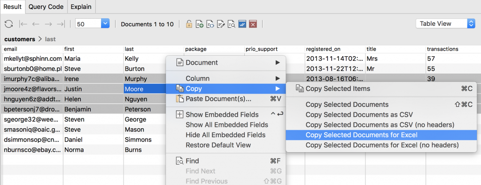Select Find in the context menu

(226, 161)
